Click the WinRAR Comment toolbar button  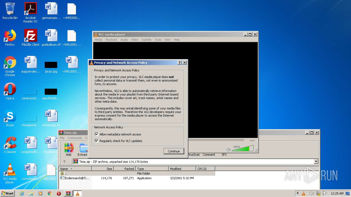pos(209,155)
